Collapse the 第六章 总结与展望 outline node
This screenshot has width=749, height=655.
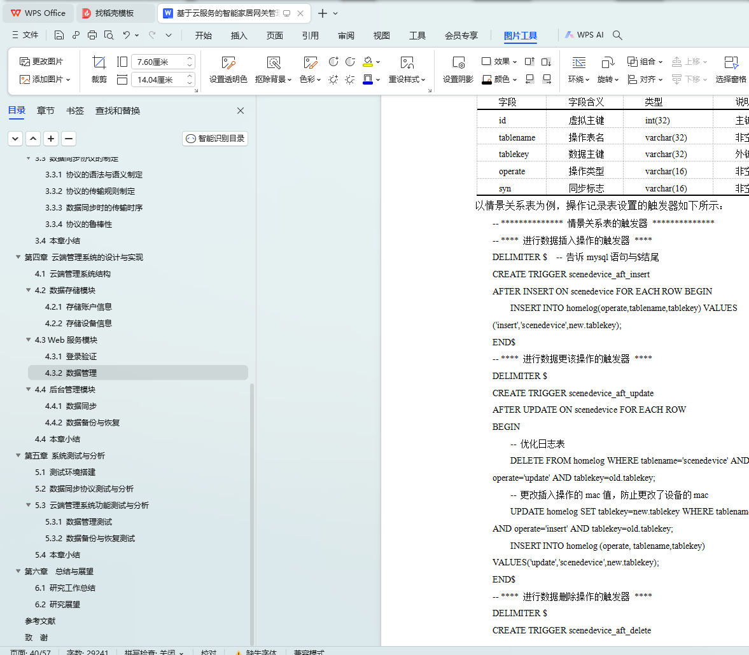coord(18,571)
